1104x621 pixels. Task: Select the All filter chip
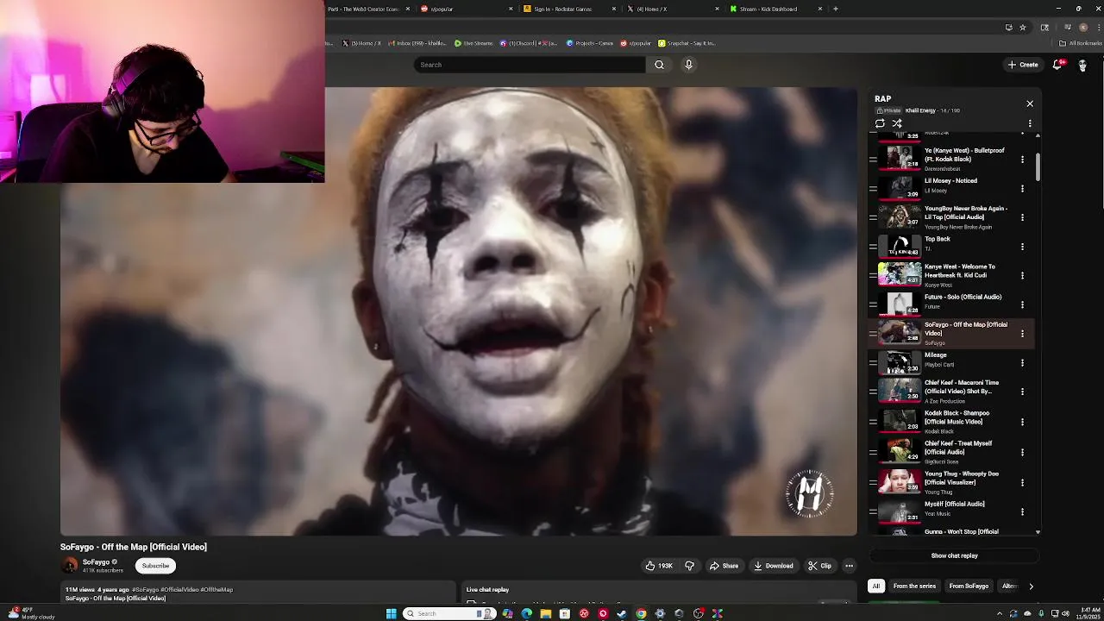pyautogui.click(x=875, y=586)
